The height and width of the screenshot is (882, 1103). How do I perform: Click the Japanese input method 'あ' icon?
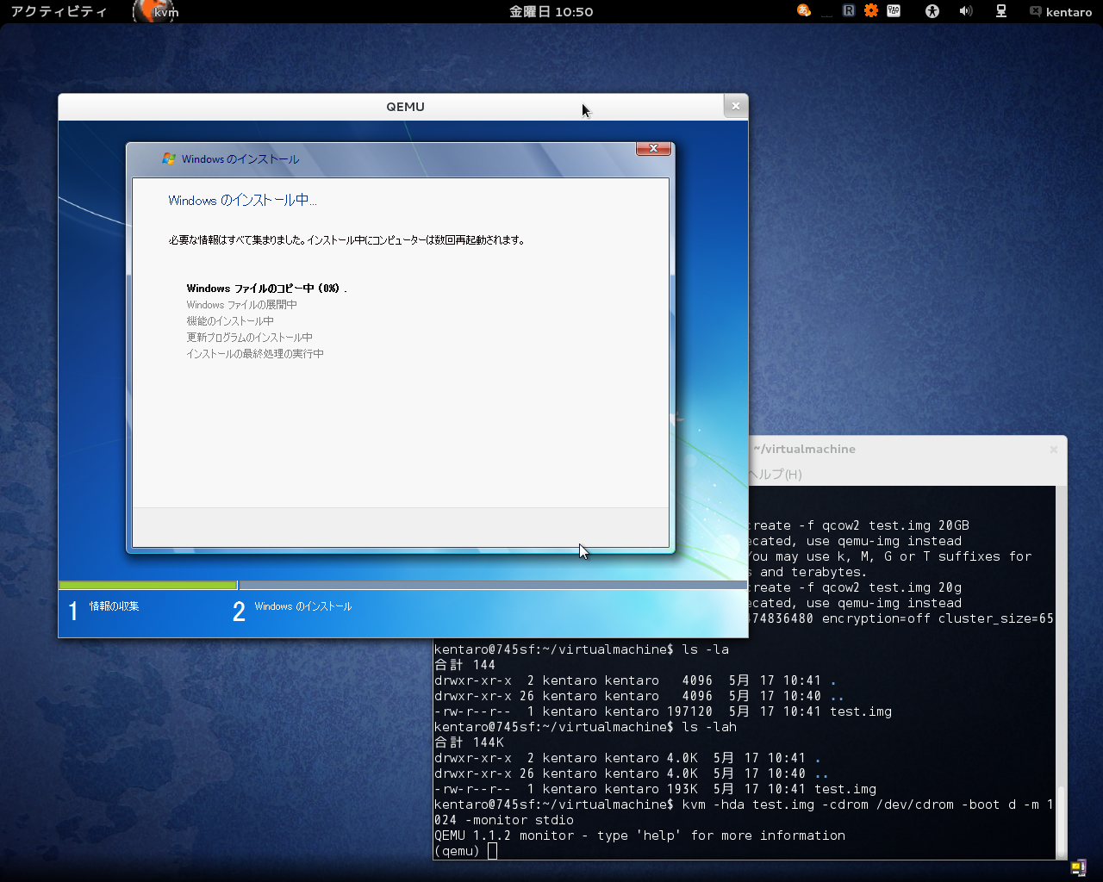point(804,11)
